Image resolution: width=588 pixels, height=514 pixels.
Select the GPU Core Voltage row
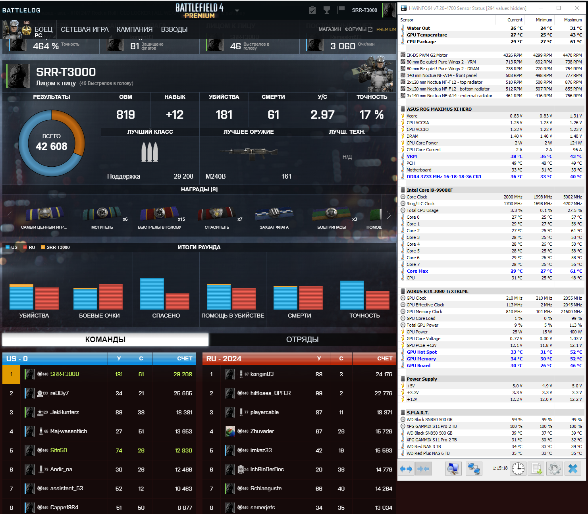click(x=492, y=339)
